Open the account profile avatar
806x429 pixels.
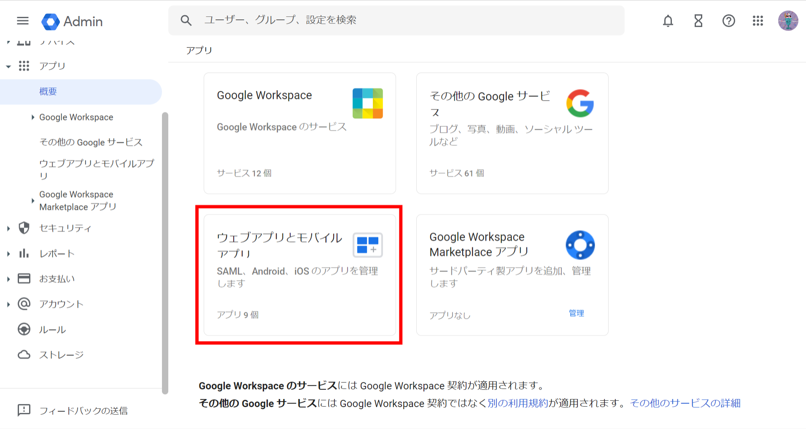pyautogui.click(x=788, y=21)
